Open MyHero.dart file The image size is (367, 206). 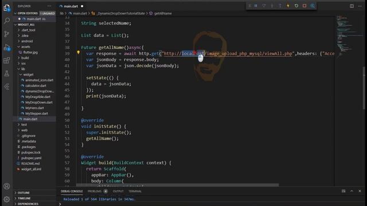[34, 108]
